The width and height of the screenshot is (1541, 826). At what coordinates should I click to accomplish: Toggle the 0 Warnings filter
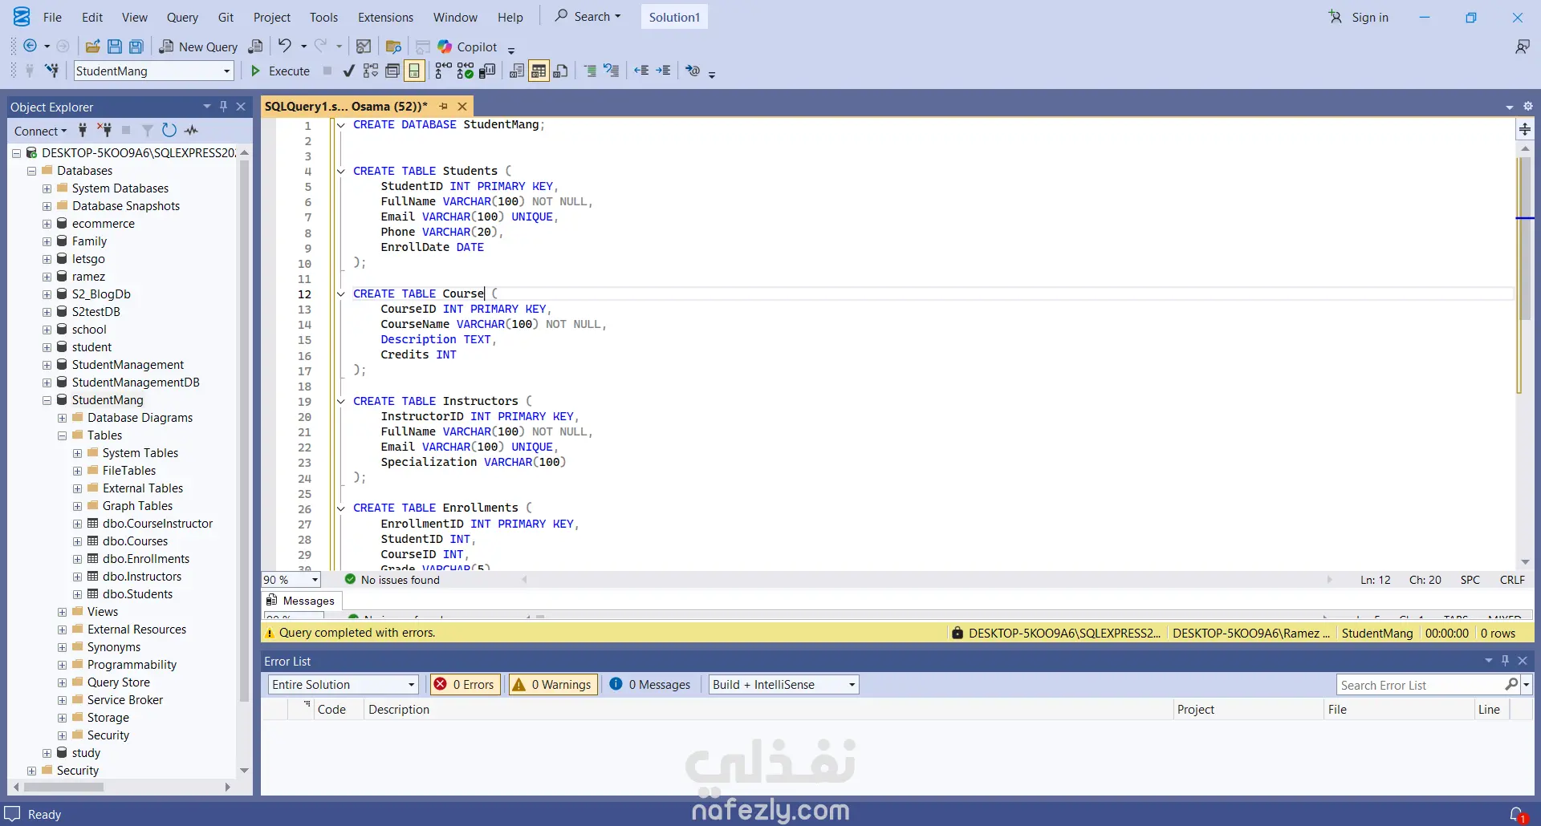tap(553, 684)
